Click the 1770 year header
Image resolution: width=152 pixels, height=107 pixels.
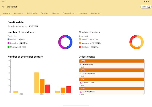click(112, 61)
